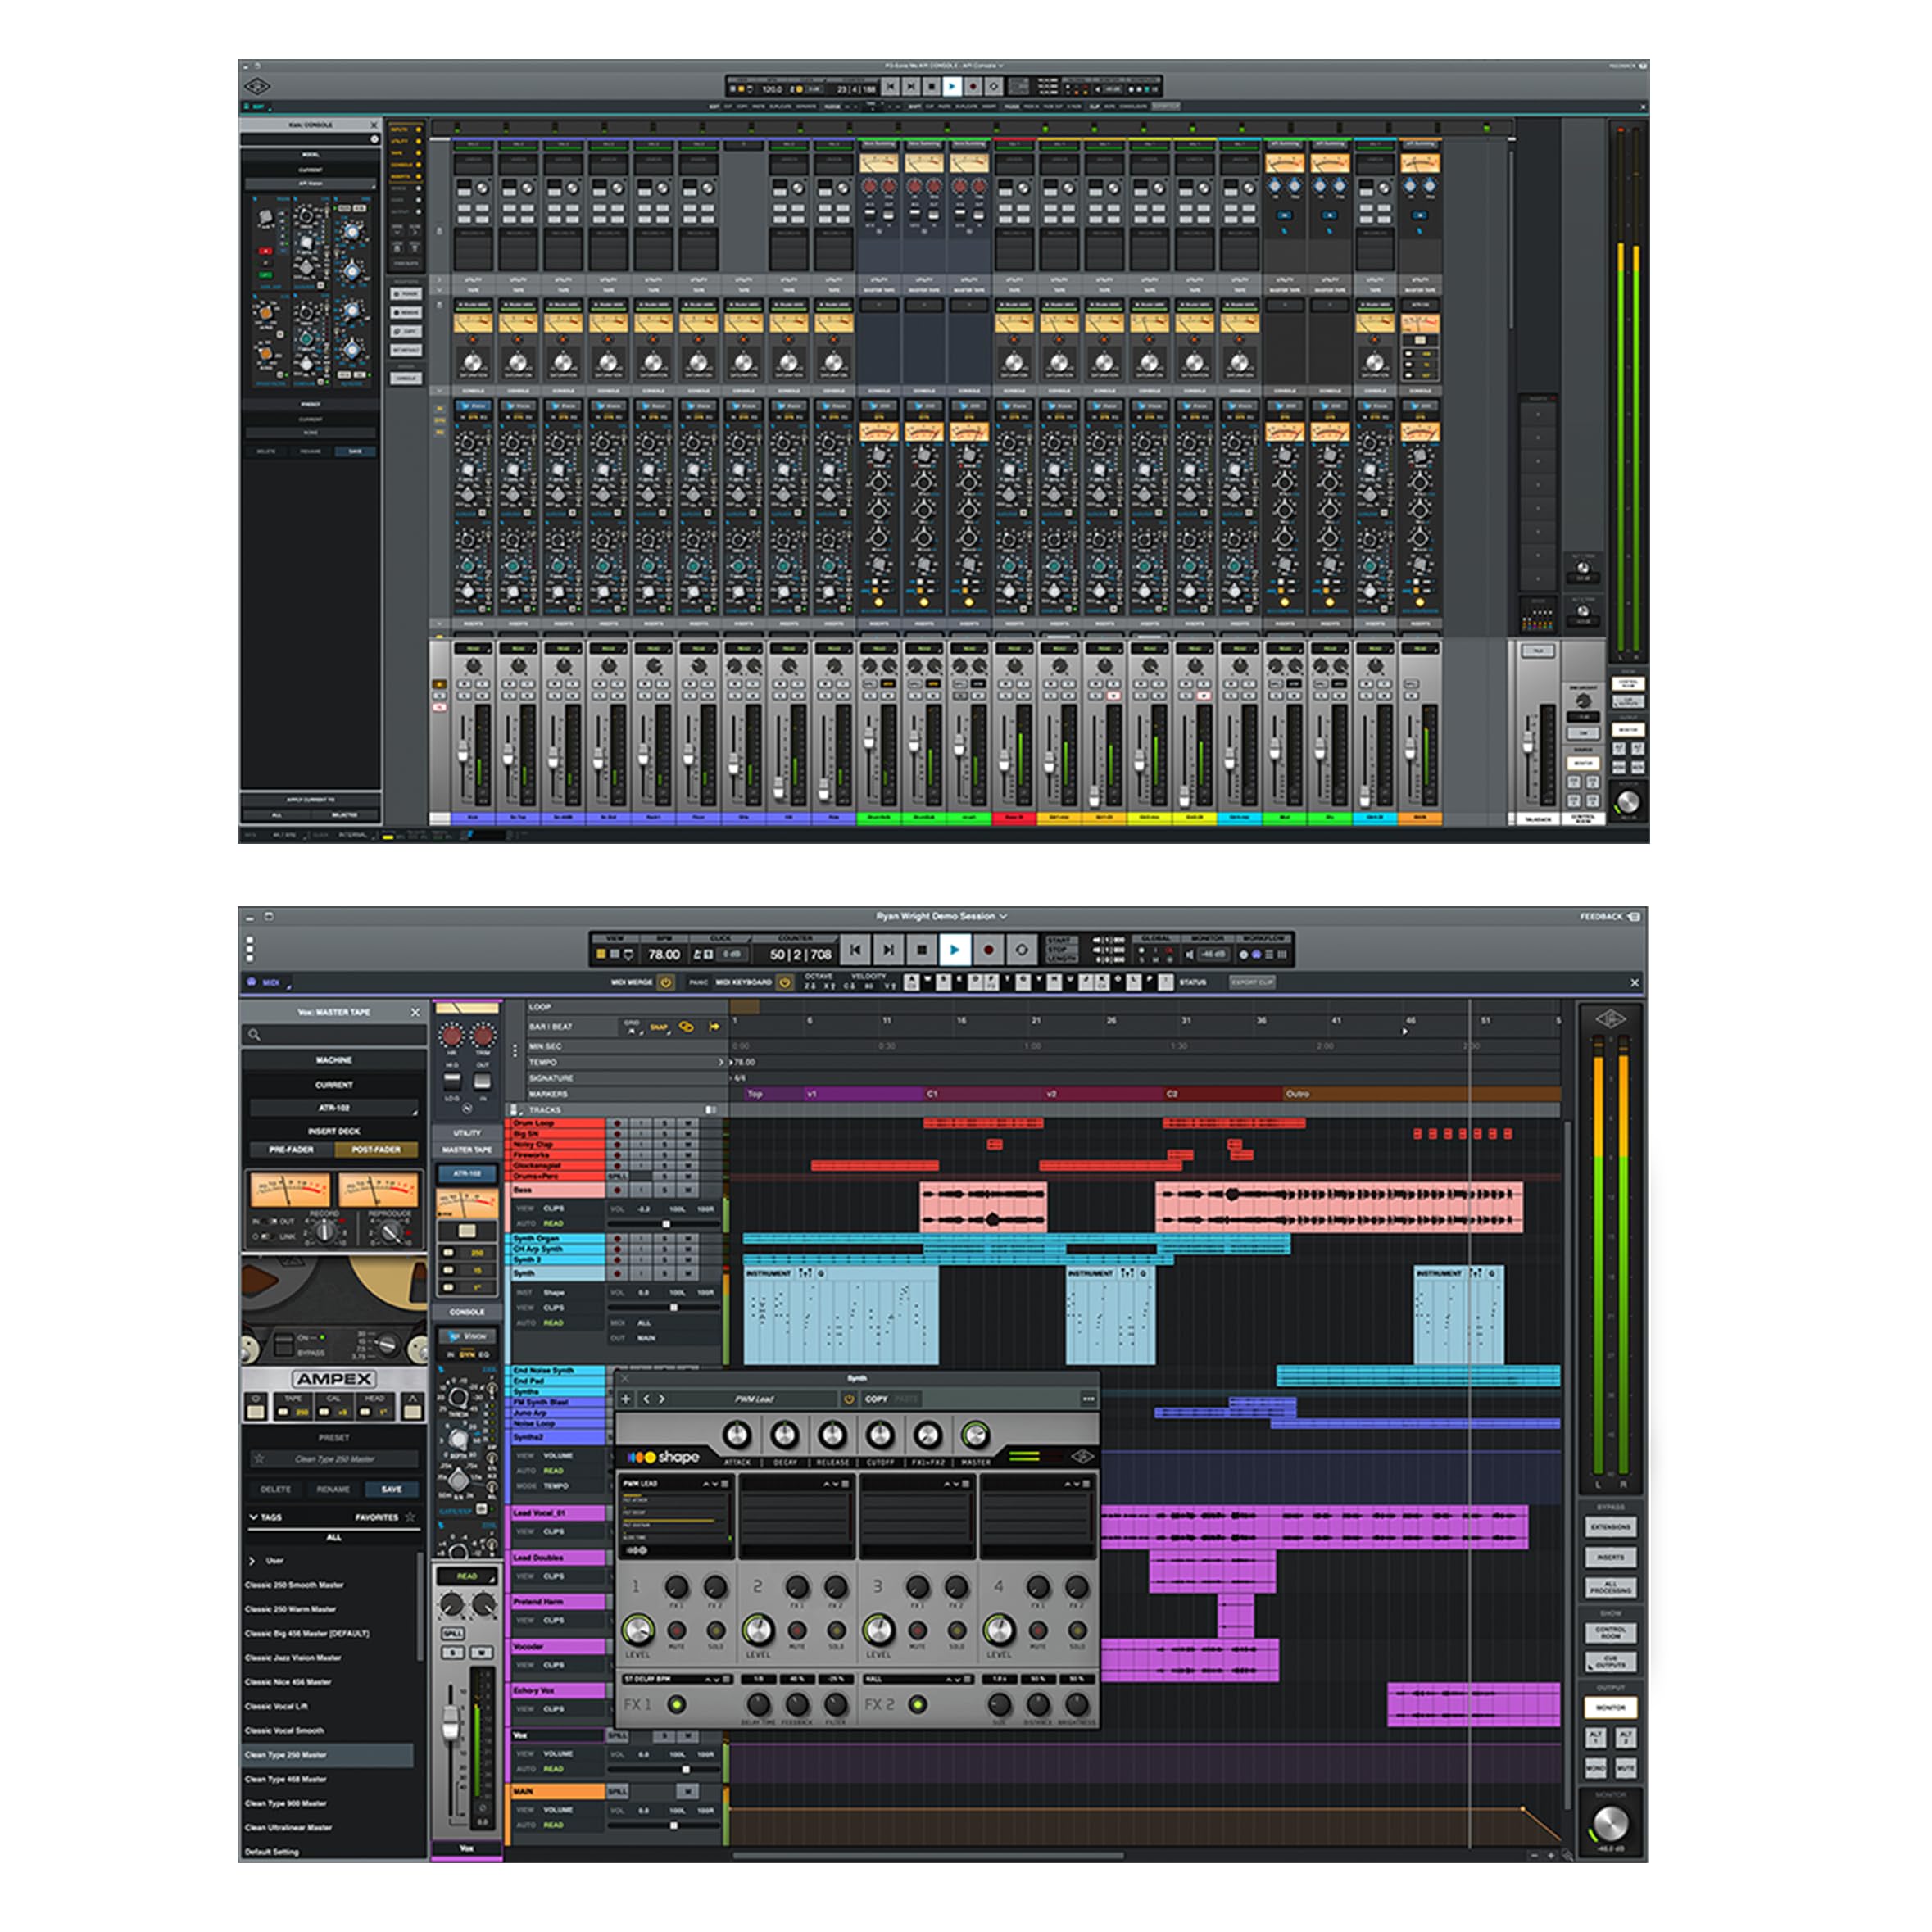The image size is (1932, 1932).
Task: Click the + icon in the Shape plugin header
Action: click(x=627, y=1399)
